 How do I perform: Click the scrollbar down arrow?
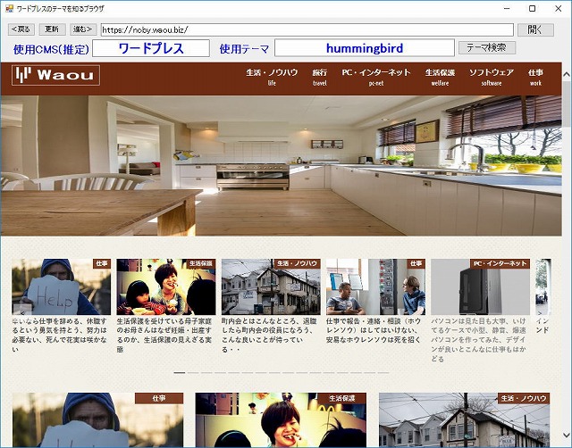pos(567,435)
